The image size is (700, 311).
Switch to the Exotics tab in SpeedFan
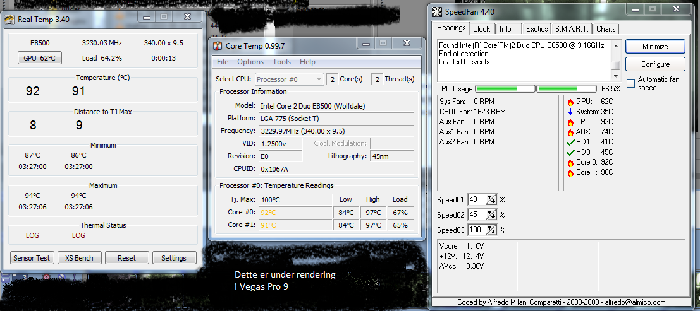pyautogui.click(x=537, y=29)
